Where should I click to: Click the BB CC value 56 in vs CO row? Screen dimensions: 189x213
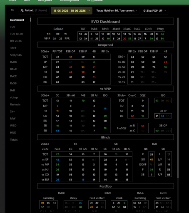tap(71, 175)
